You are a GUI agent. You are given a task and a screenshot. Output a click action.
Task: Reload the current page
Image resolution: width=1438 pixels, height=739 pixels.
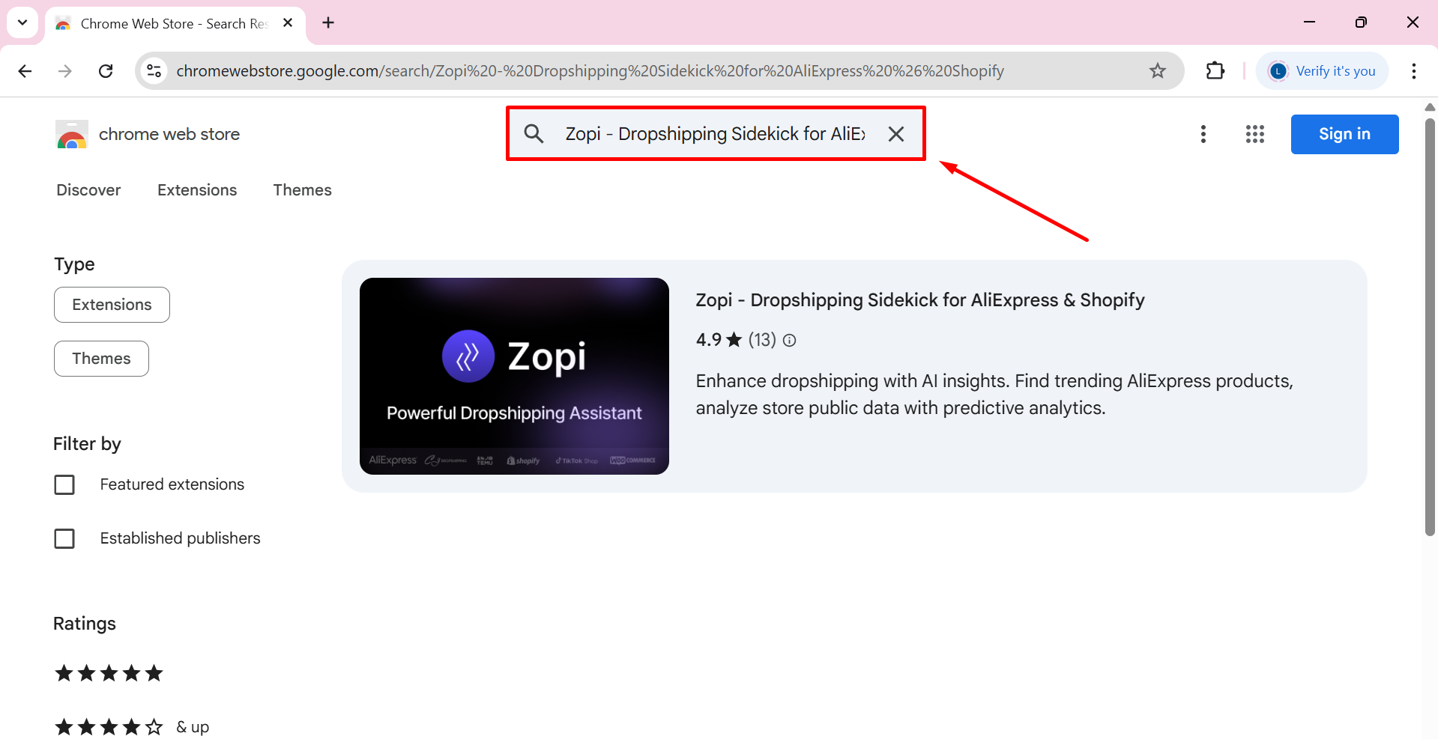point(106,71)
